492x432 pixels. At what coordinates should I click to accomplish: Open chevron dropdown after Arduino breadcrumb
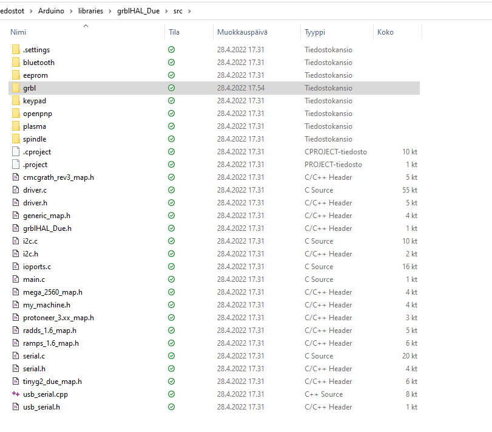pyautogui.click(x=71, y=11)
